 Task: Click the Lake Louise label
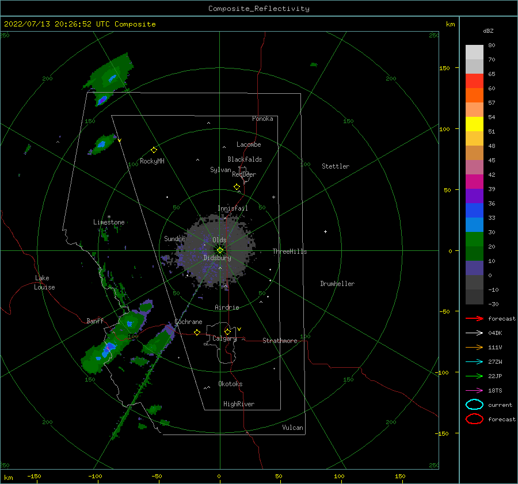click(x=44, y=283)
